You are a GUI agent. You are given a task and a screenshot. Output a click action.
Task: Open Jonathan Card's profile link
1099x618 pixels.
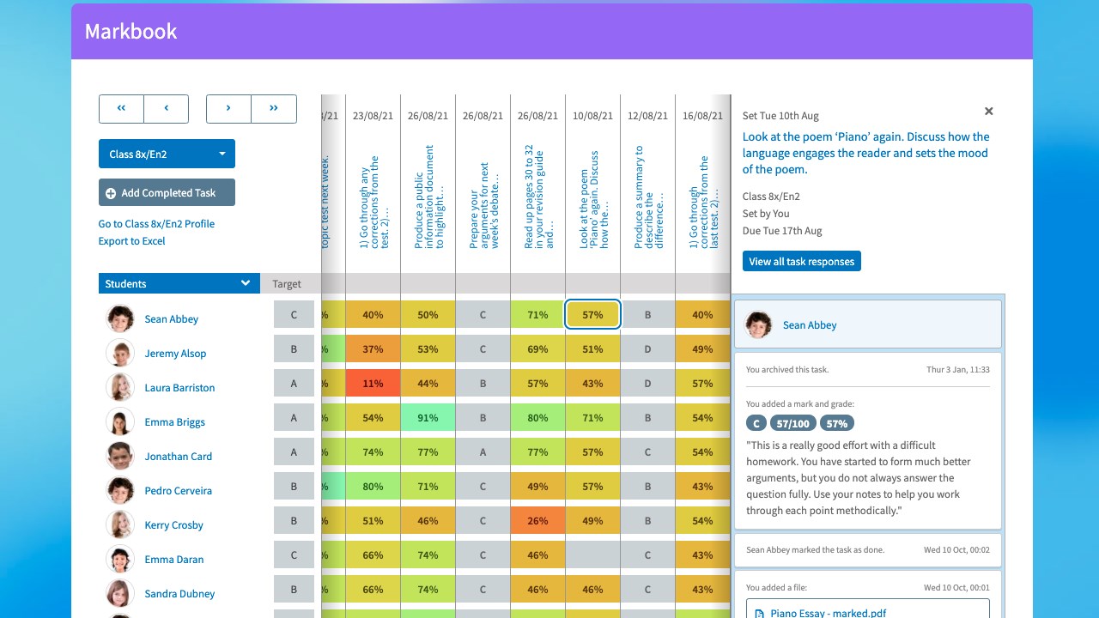[178, 457]
